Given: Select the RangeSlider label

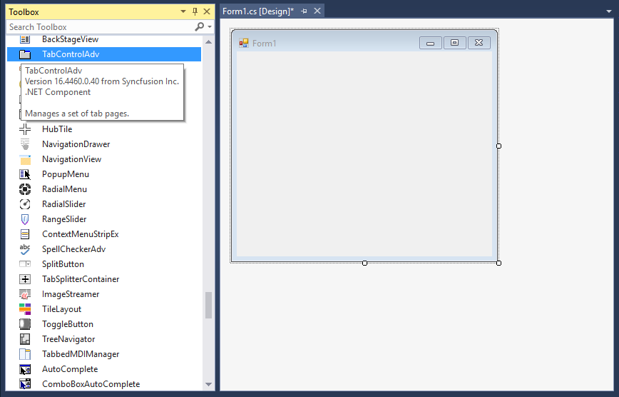Looking at the screenshot, I should click(64, 219).
